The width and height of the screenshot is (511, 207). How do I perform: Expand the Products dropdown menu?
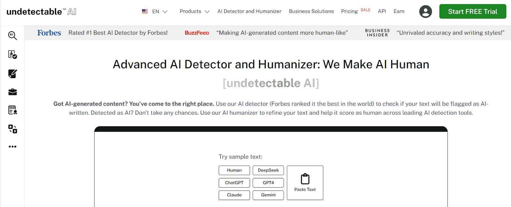tap(194, 11)
